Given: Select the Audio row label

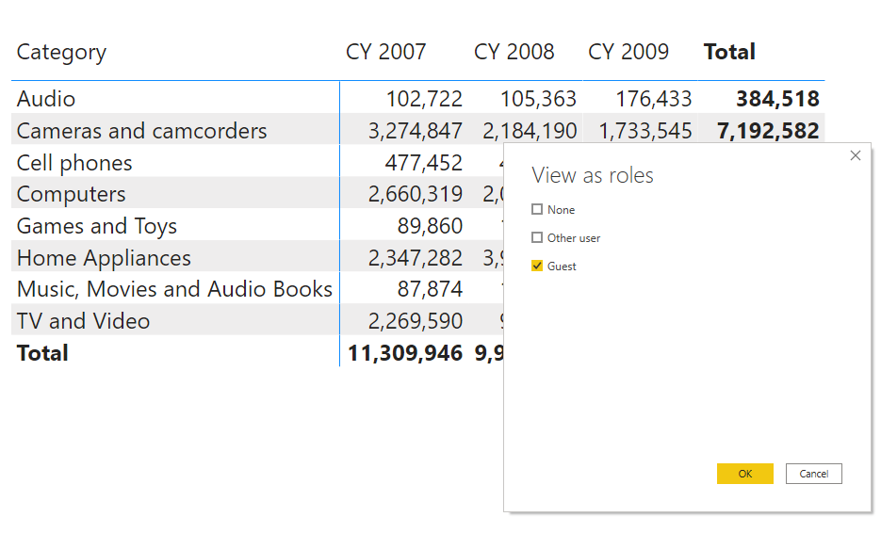Looking at the screenshot, I should click(46, 99).
